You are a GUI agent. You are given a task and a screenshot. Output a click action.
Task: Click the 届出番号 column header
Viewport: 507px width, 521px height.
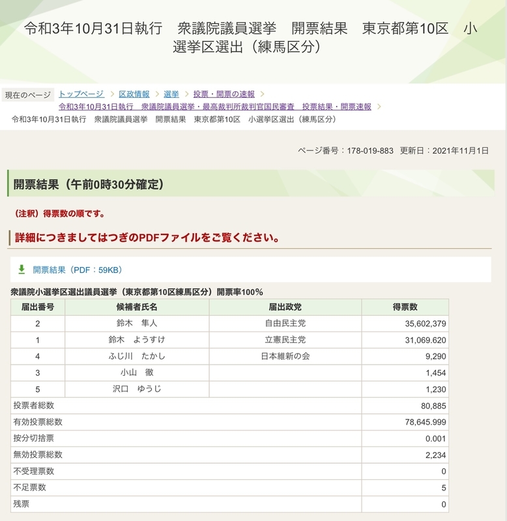click(38, 307)
